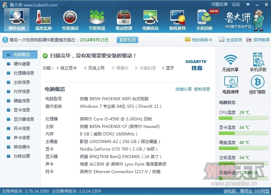The image size is (271, 195).
Task: Click the Windows 7 专业版 operating system text
Action: 120,106
